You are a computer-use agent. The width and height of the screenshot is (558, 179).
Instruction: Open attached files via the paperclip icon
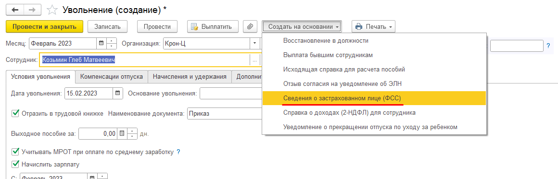pyautogui.click(x=250, y=27)
